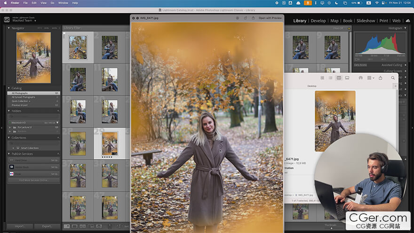The width and height of the screenshot is (414, 233).
Task: Switch Finder to list view
Action: [x=330, y=78]
